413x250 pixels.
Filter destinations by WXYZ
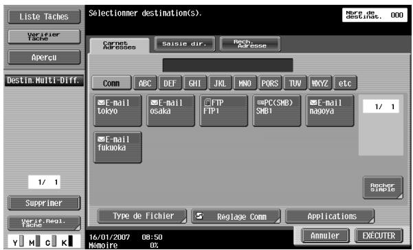tap(320, 83)
